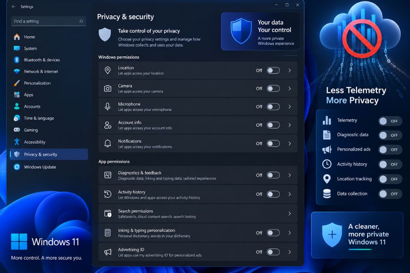Click the Diagnostics & feedback icon
410x273 pixels.
(108, 175)
